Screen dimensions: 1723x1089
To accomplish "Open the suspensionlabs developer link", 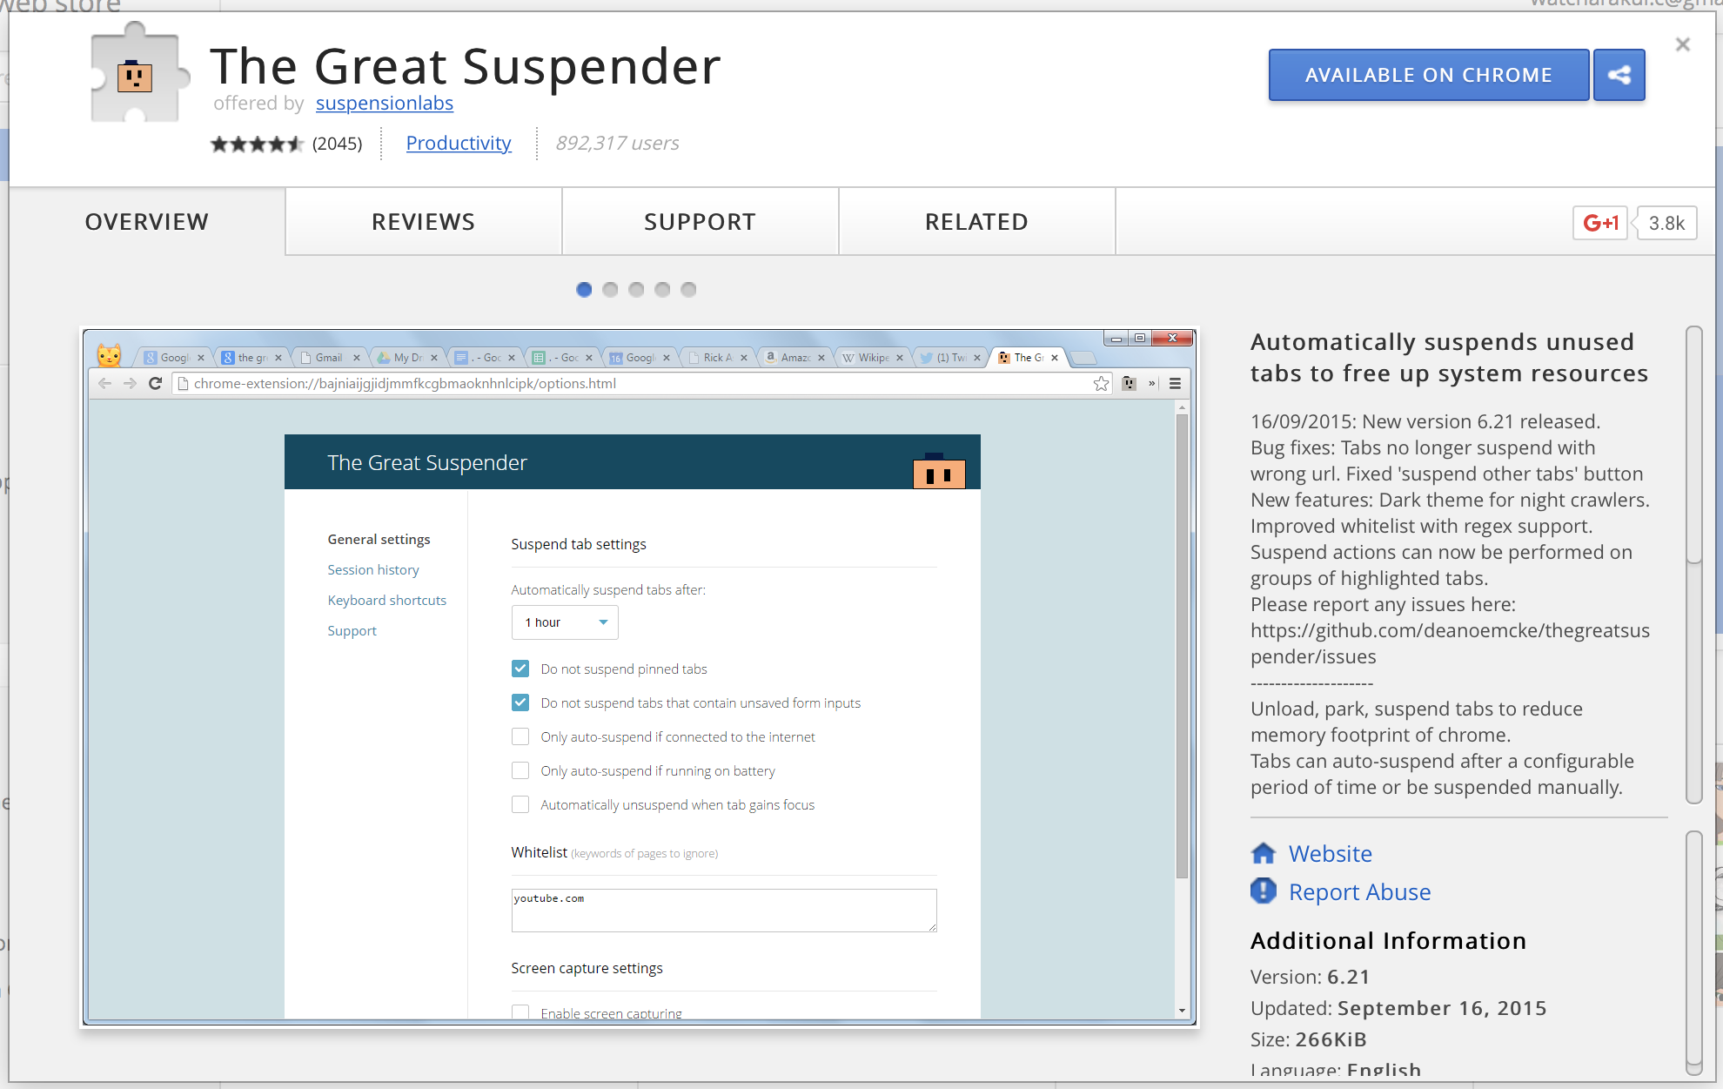I will click(x=384, y=103).
